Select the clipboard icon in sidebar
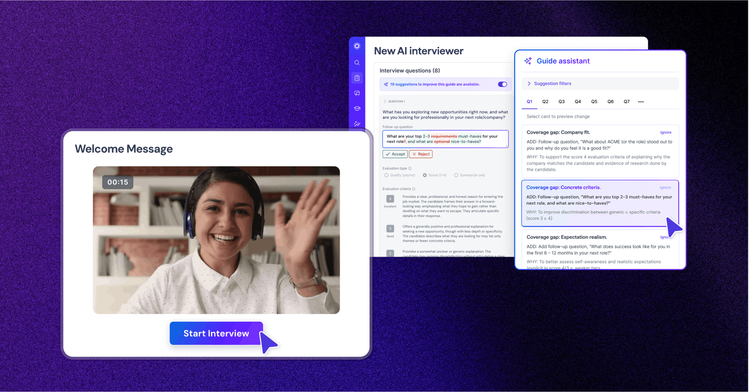 click(x=357, y=78)
